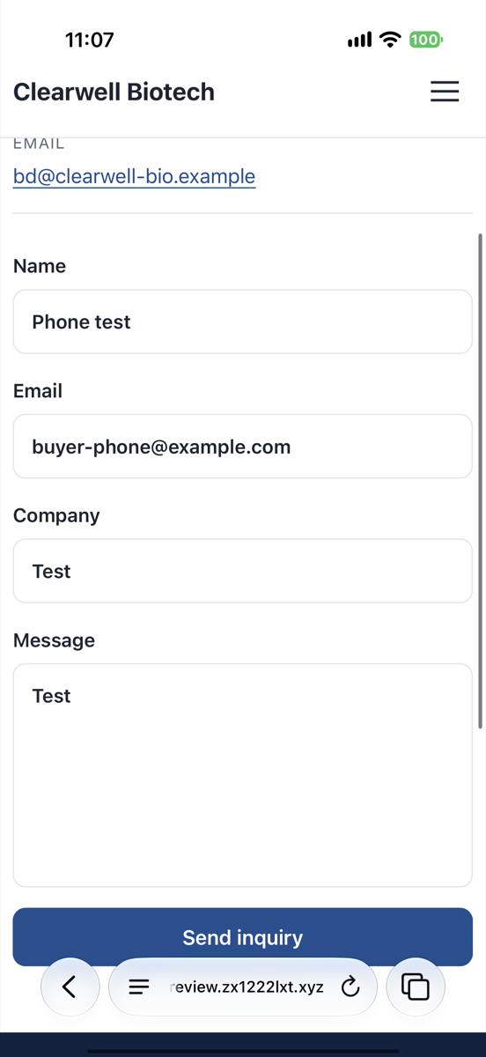
Task: Click the page scrollbar on the right
Action: (480, 480)
